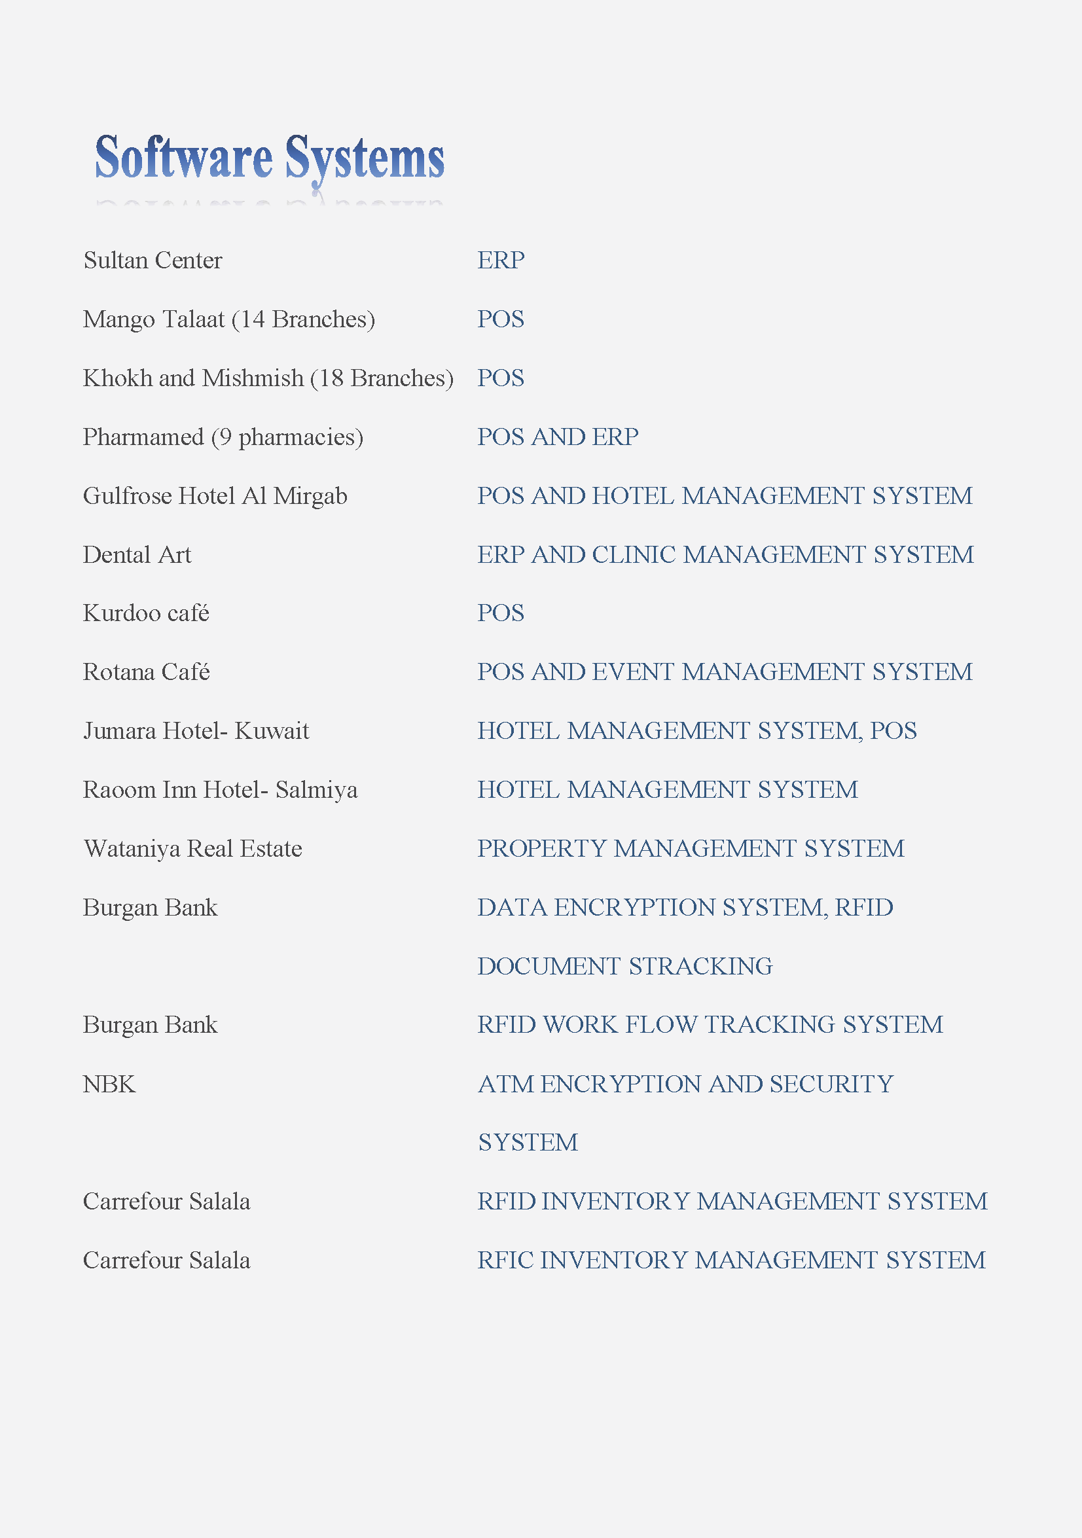Click Jumara Hotel- Kuwait entry
1082x1538 pixels.
coord(196,731)
